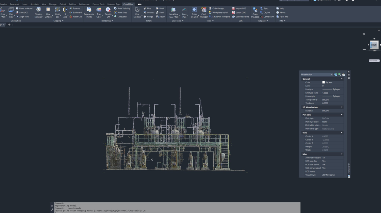Move clip Backward
This screenshot has width=381, height=213.
(76, 12)
